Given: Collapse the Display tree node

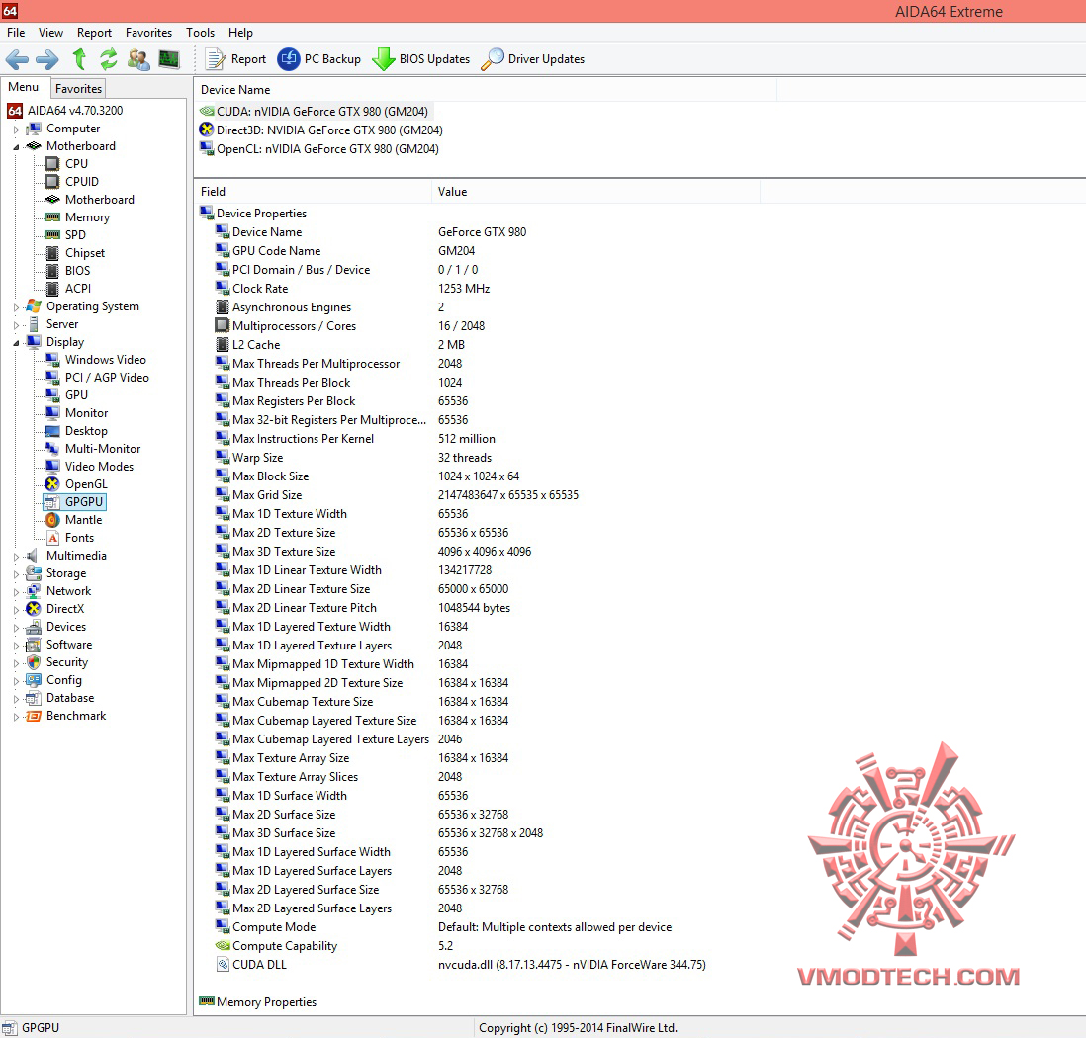Looking at the screenshot, I should pos(16,343).
